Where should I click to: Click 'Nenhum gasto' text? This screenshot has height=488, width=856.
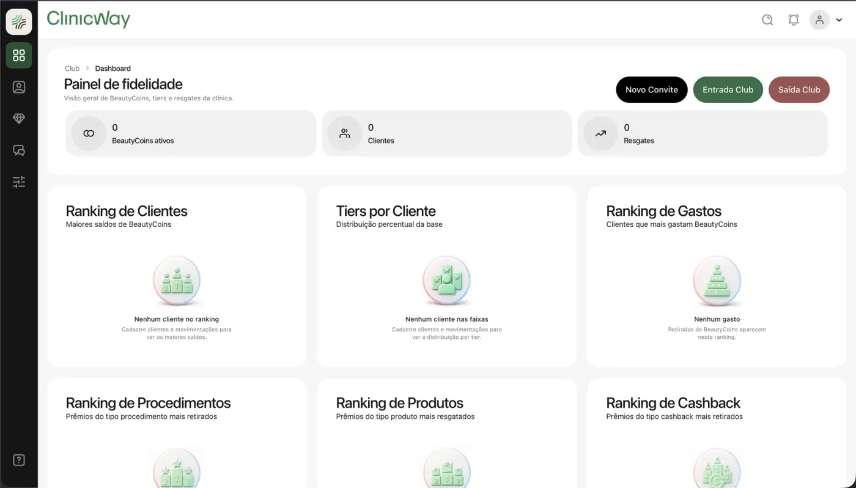click(717, 319)
